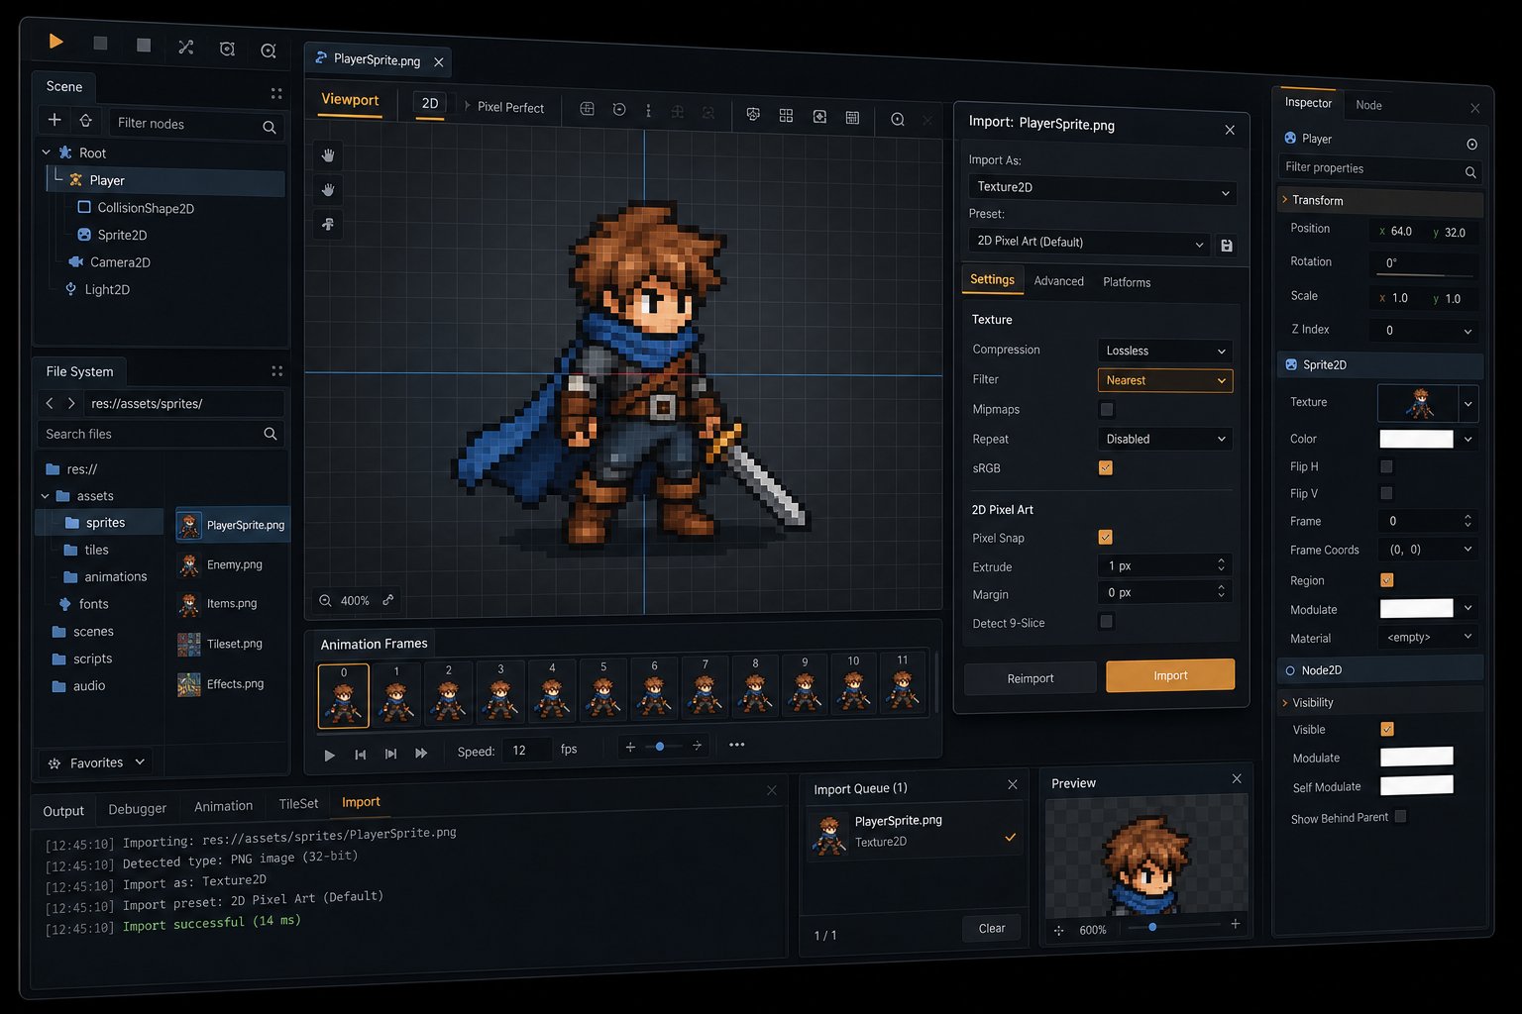Open the Favorites dropdown
The image size is (1522, 1014).
(97, 762)
